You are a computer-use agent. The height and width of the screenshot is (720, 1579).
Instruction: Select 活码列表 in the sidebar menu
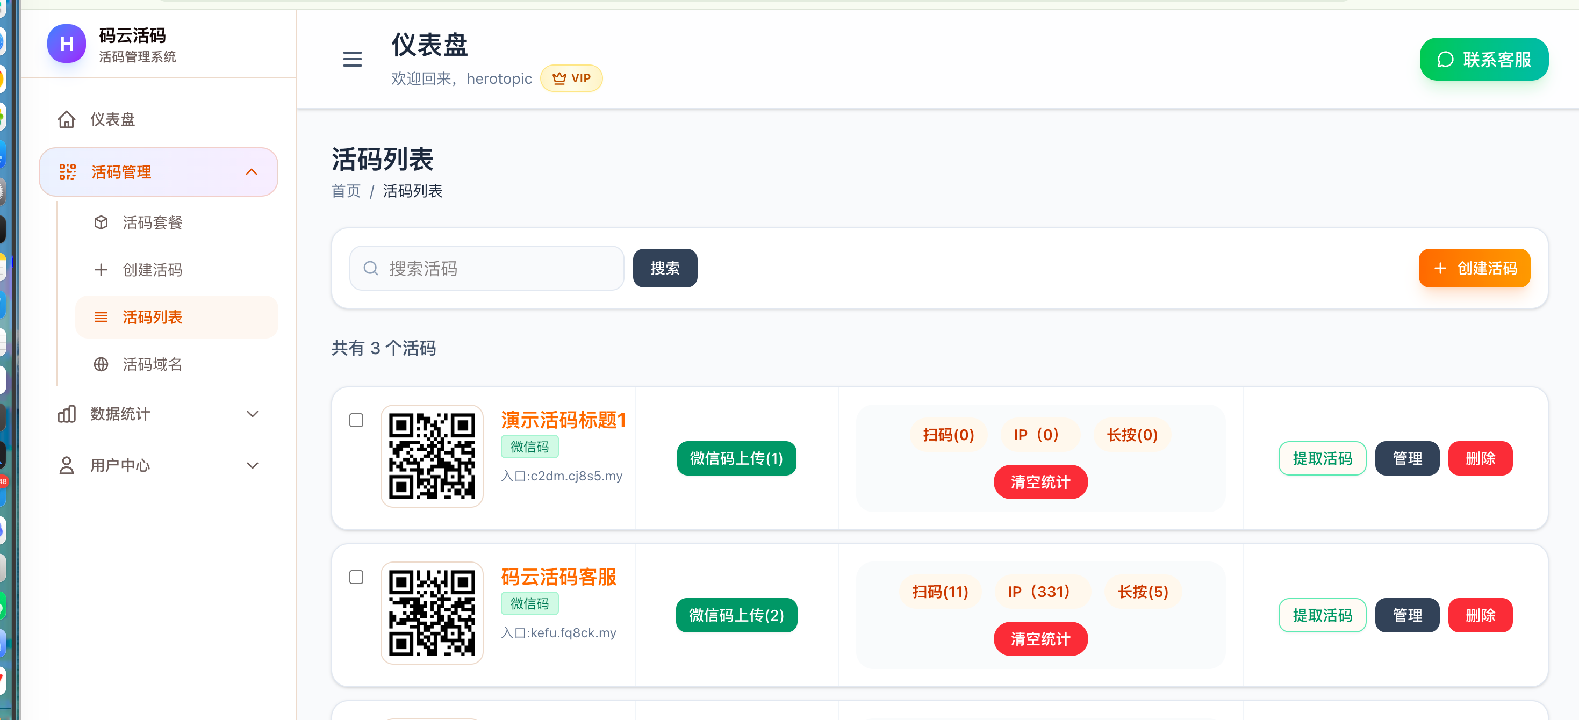176,318
